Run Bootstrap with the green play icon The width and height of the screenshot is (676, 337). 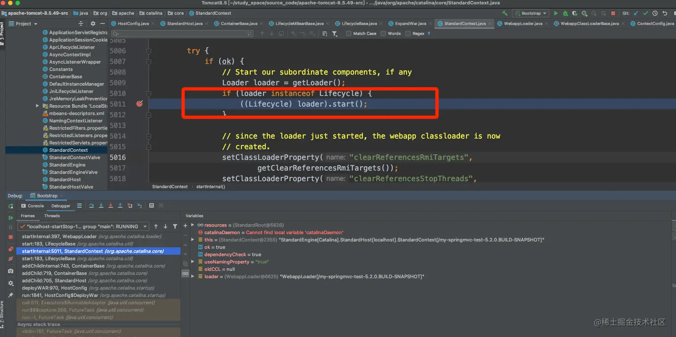click(x=556, y=13)
